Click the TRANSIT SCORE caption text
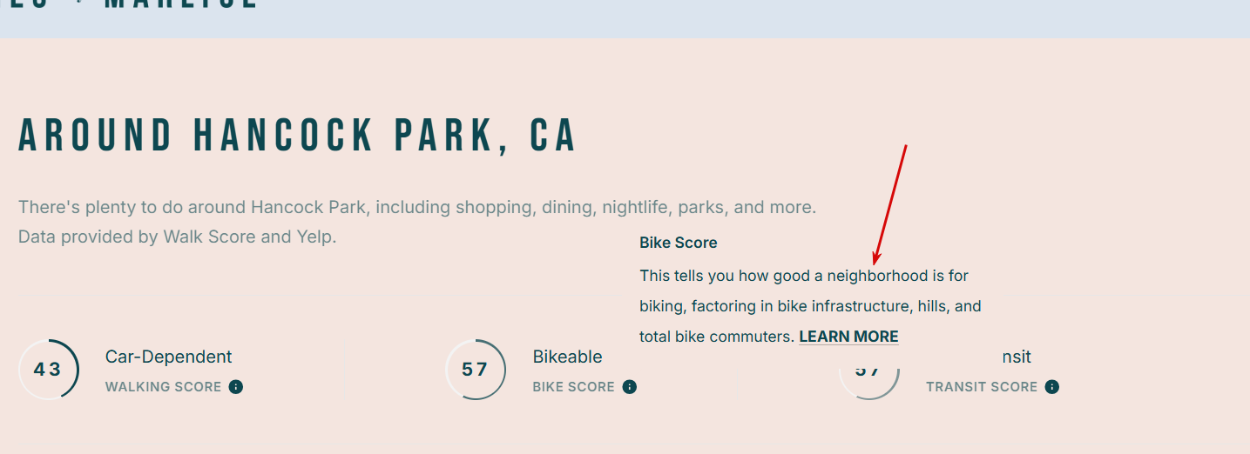Screen dimensions: 1250x454 coord(982,387)
